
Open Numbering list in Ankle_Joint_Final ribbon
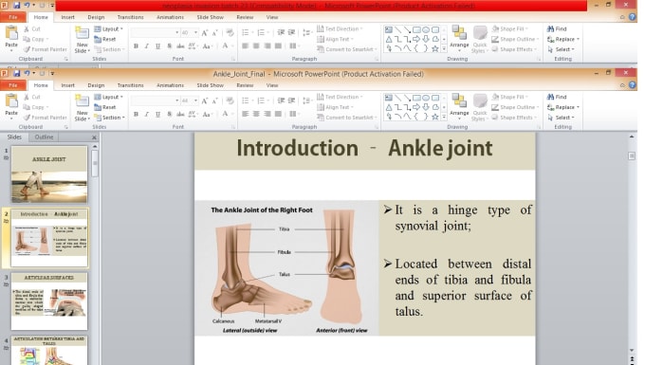pyautogui.click(x=263, y=100)
